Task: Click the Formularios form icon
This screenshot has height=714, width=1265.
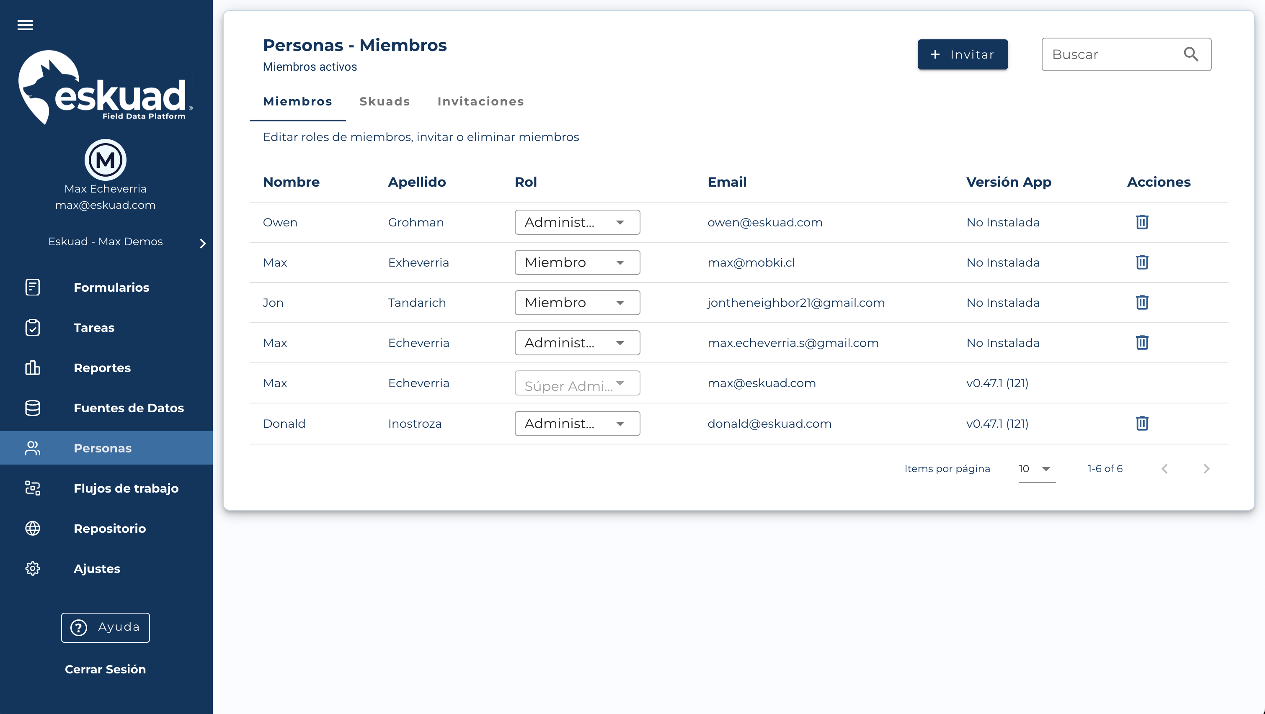Action: click(32, 287)
